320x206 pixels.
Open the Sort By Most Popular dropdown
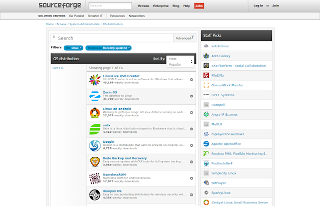(x=180, y=62)
